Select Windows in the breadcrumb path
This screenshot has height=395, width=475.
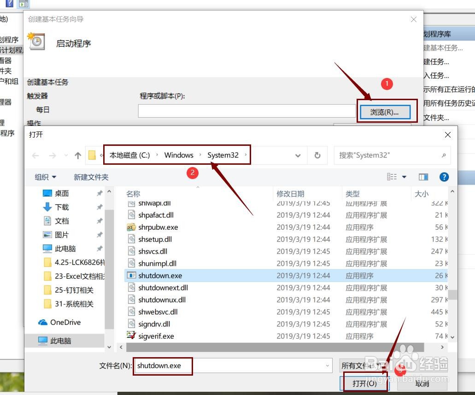click(x=179, y=156)
